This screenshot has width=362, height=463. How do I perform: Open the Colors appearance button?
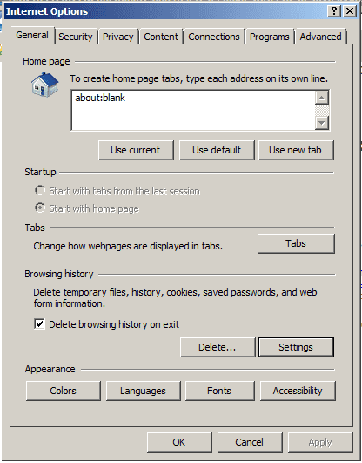click(x=63, y=391)
